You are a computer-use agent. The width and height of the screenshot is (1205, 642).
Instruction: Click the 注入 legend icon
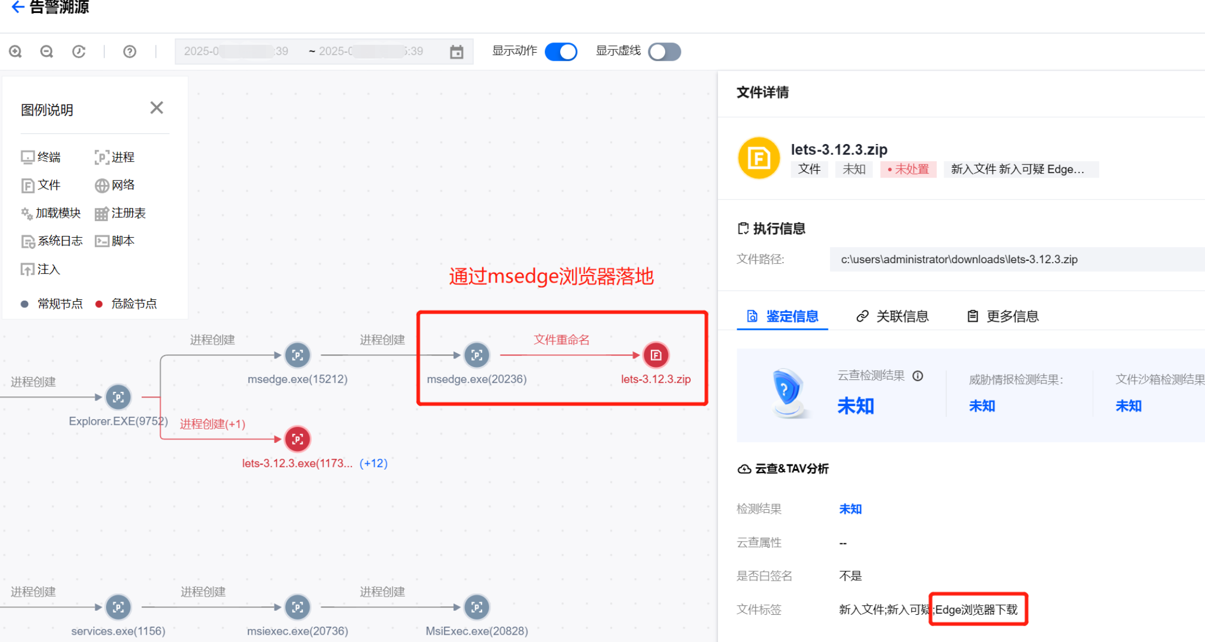(x=27, y=269)
